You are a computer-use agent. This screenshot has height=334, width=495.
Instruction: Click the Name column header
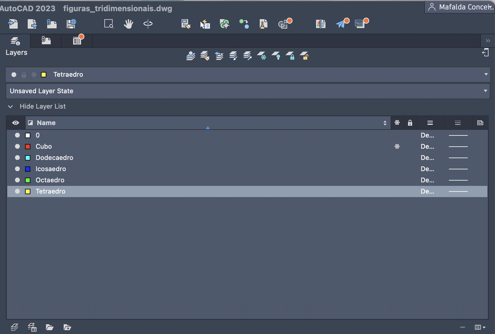(208, 123)
